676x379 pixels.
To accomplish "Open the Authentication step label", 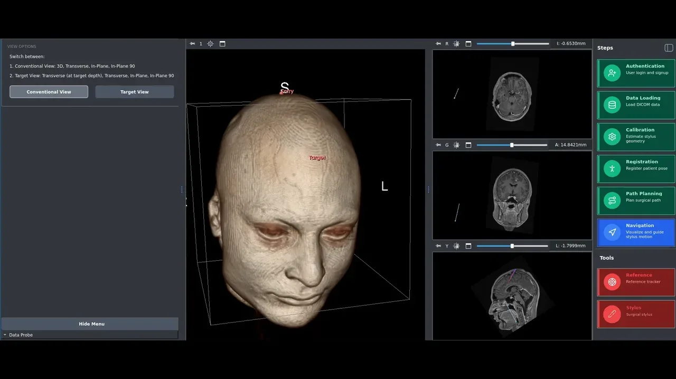I will (x=645, y=66).
